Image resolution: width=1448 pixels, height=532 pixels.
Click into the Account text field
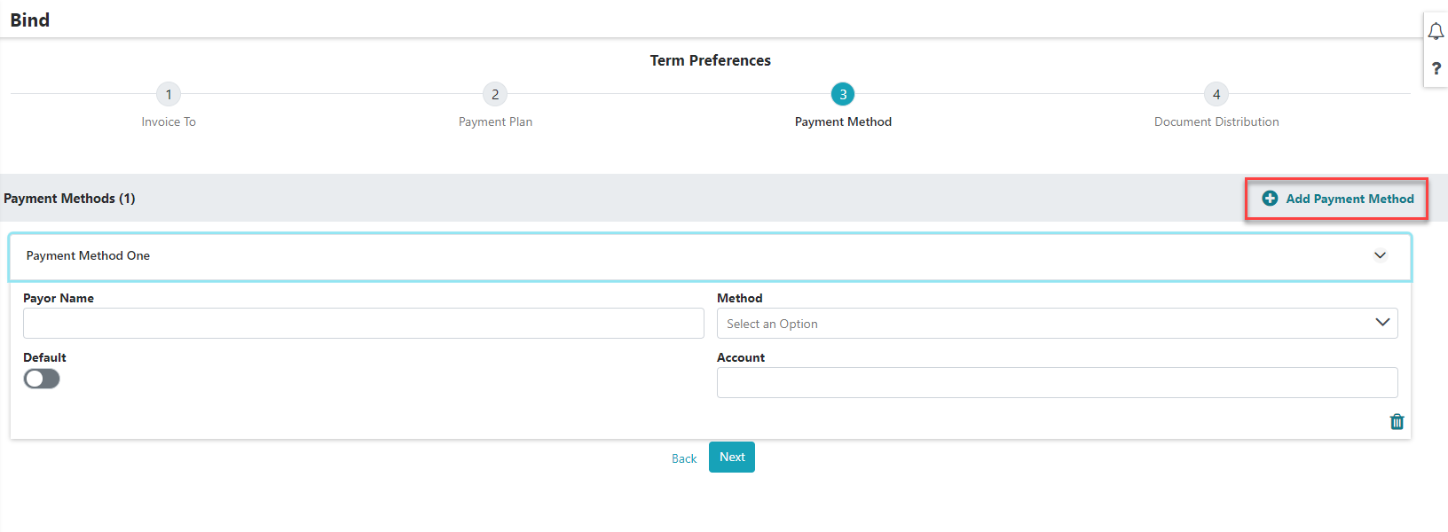coord(1057,383)
